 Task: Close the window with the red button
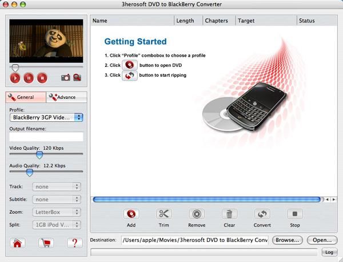pyautogui.click(x=6, y=5)
